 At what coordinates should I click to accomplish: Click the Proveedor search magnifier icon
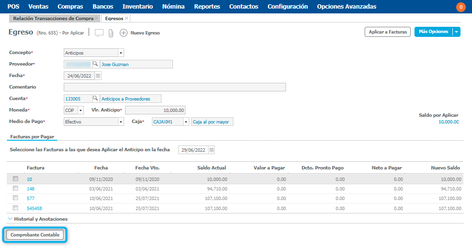click(x=95, y=64)
